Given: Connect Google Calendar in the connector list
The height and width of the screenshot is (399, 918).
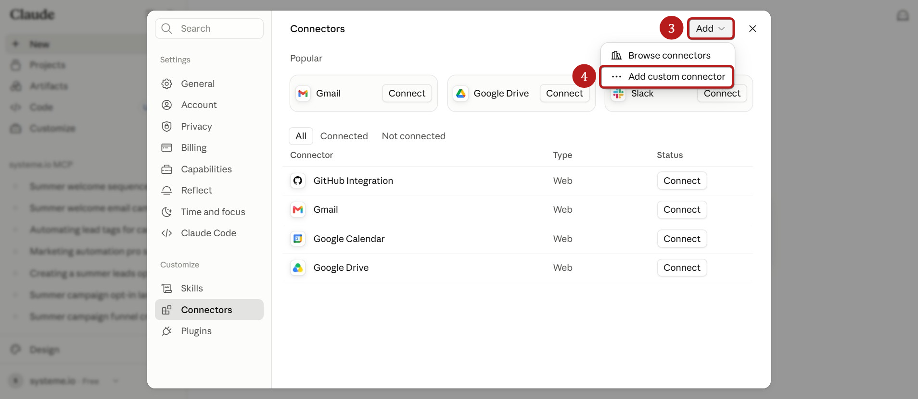Looking at the screenshot, I should tap(682, 239).
